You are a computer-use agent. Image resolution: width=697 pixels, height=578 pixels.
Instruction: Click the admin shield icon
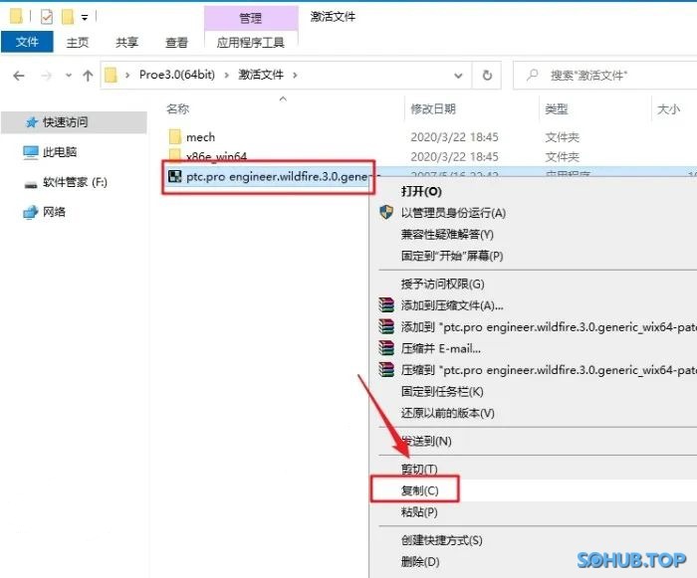pyautogui.click(x=386, y=212)
